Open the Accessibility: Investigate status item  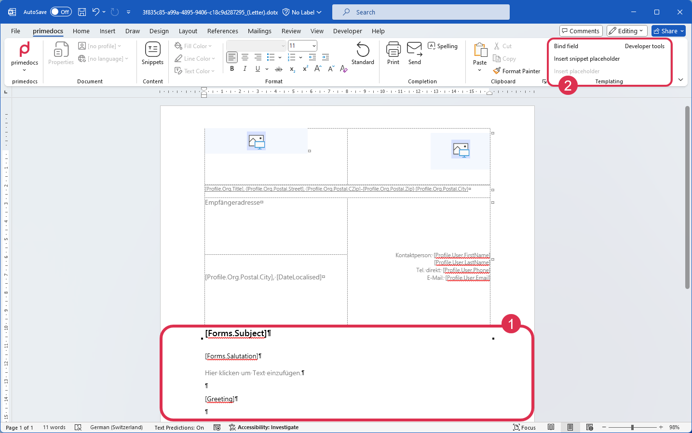click(264, 427)
